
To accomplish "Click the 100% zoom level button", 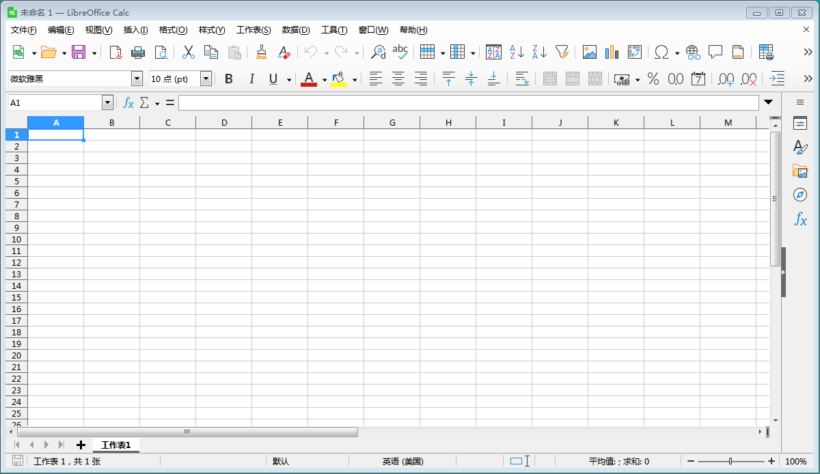I will point(796,462).
